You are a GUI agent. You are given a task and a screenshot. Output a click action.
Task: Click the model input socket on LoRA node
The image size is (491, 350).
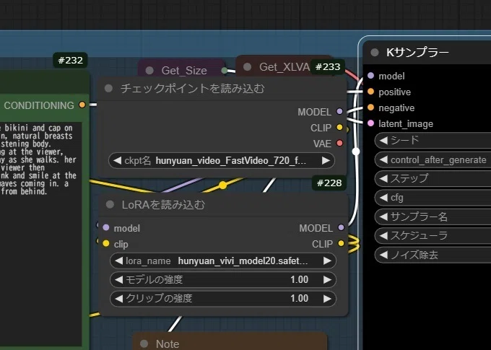click(x=106, y=227)
